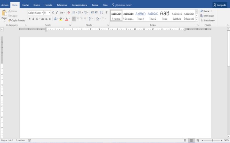The height and width of the screenshot is (143, 230).
Task: Open text effects with the glowing A icon
Action: point(55,19)
